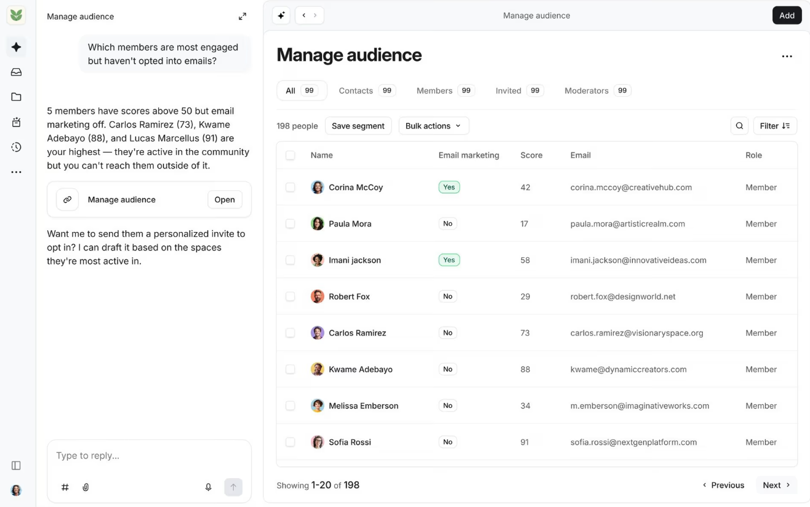Viewport: 810px width, 507px height.
Task: Click the microphone icon in reply box
Action: click(209, 487)
